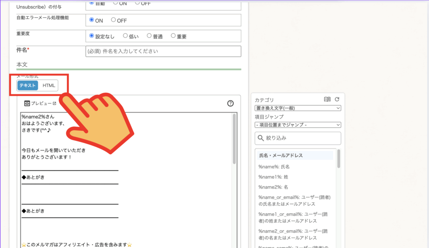Click the book manual icon beside カテゴリ
Image resolution: width=429 pixels, height=248 pixels.
328,100
